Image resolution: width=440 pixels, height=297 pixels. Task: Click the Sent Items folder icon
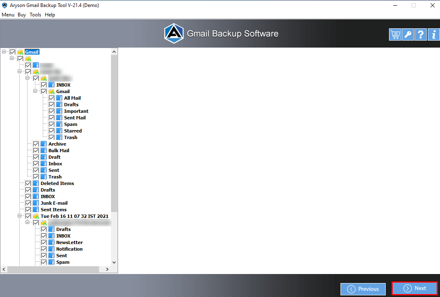click(36, 209)
